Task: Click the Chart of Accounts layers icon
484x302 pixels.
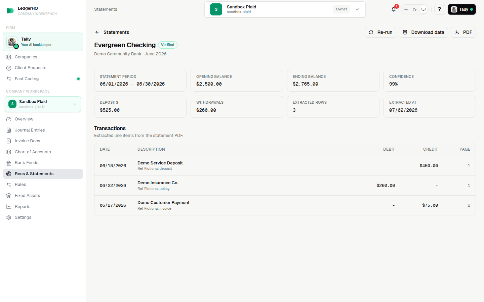Action: pyautogui.click(x=9, y=152)
